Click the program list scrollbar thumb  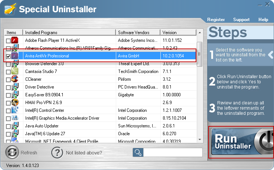tap(199, 54)
